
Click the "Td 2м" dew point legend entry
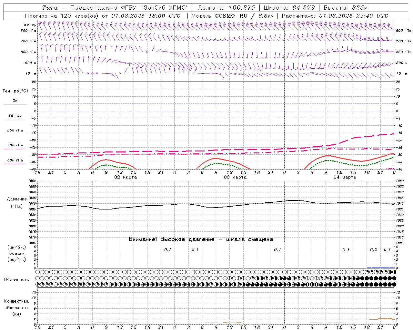pyautogui.click(x=15, y=115)
